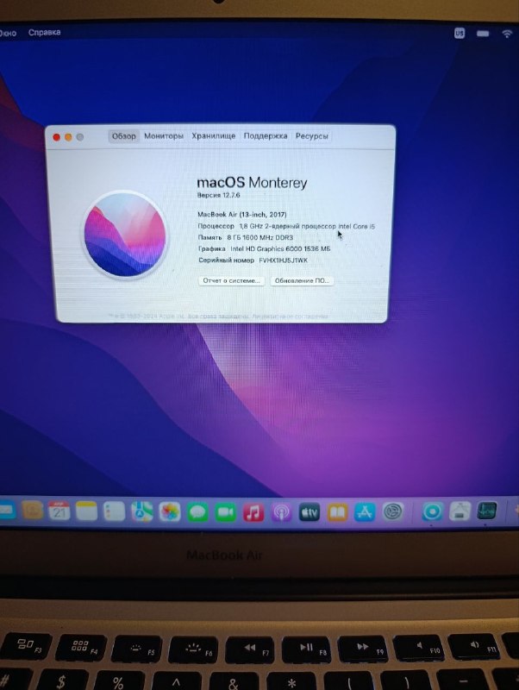Screen dimensions: 519x690
Task: Open the Books app in the Dock
Action: pyautogui.click(x=337, y=512)
